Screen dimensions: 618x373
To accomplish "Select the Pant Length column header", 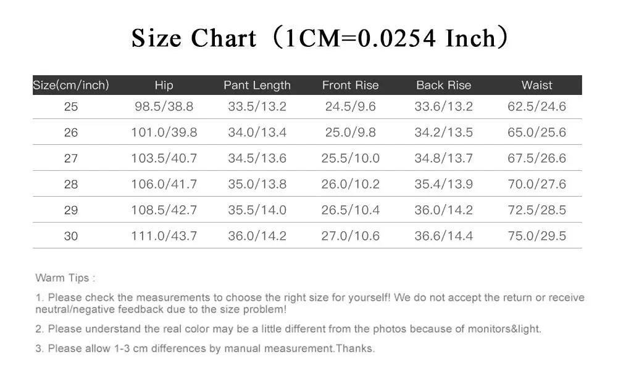I will click(257, 85).
